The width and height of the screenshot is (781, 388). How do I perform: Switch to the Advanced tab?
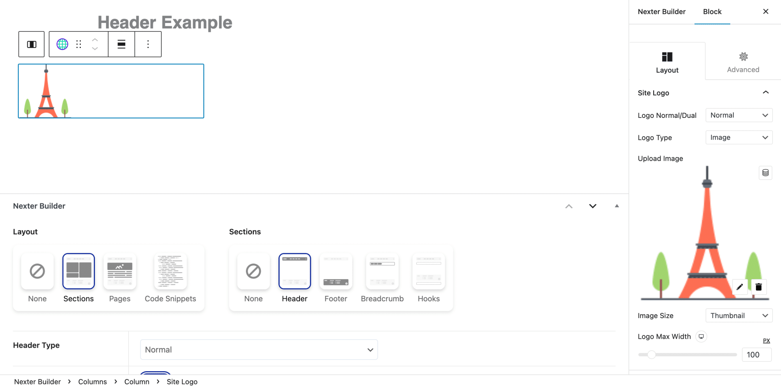tap(743, 62)
